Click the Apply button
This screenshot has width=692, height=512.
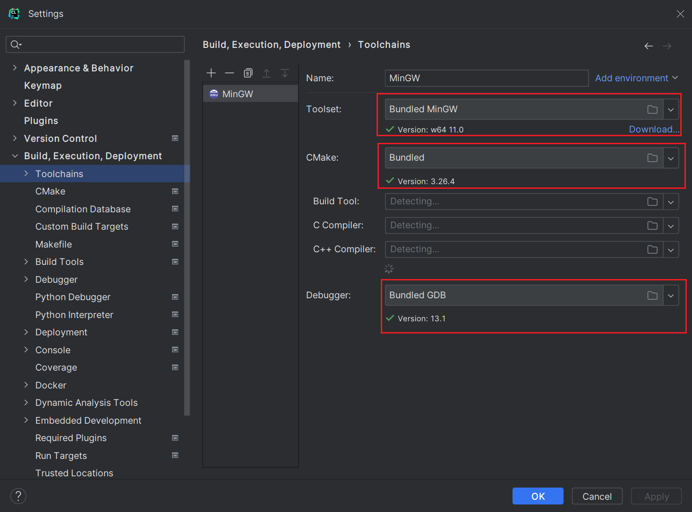coord(656,496)
